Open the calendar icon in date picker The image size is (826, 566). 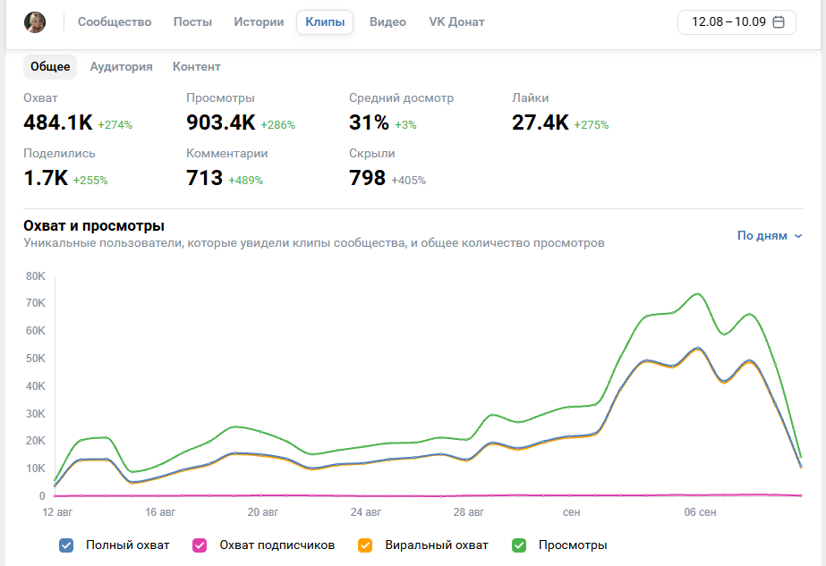point(778,22)
